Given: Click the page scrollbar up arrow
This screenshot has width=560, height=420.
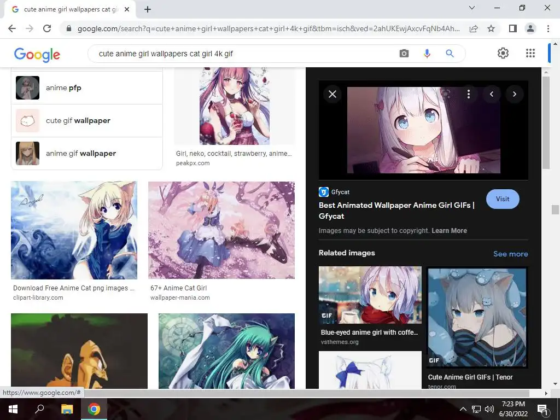Looking at the screenshot, I should tap(555, 44).
